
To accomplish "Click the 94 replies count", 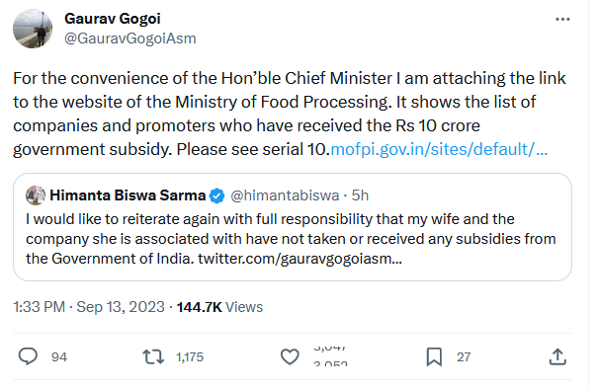I will 59,356.
